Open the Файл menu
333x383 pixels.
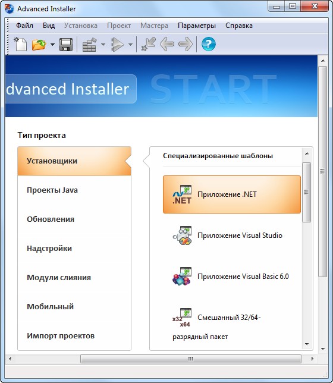(x=24, y=26)
